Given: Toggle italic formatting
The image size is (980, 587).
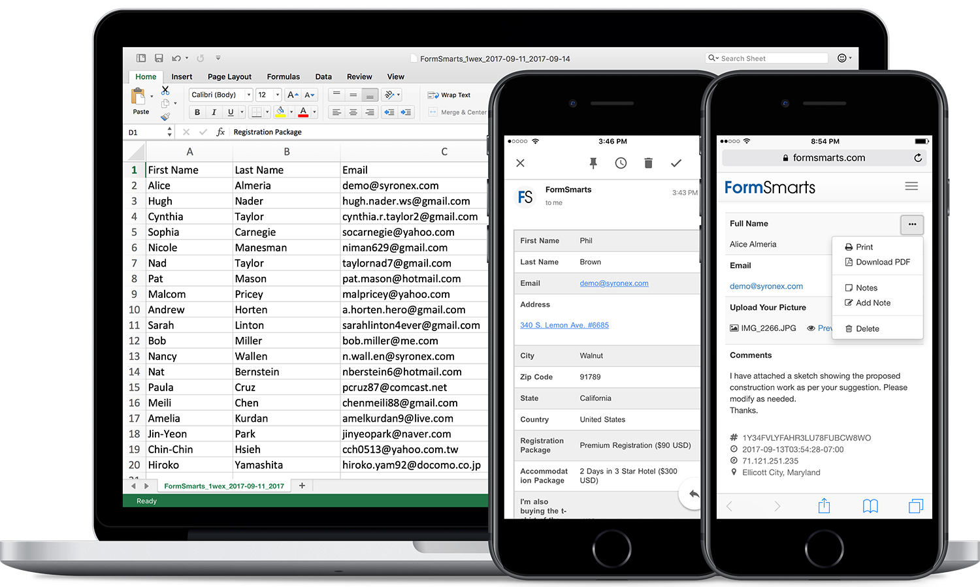Looking at the screenshot, I should [214, 112].
